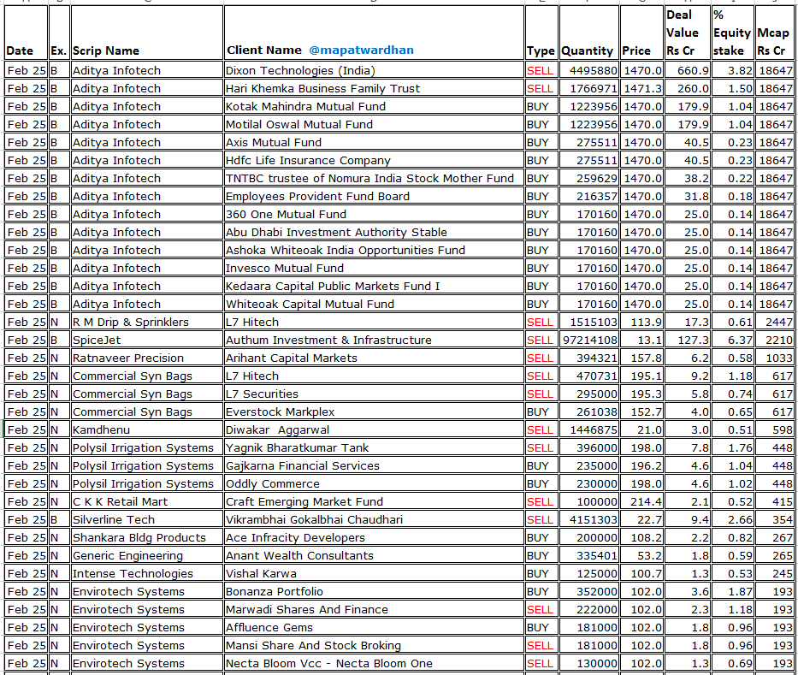
Task: Select the Vishal Karwa client cell
Action: [374, 574]
